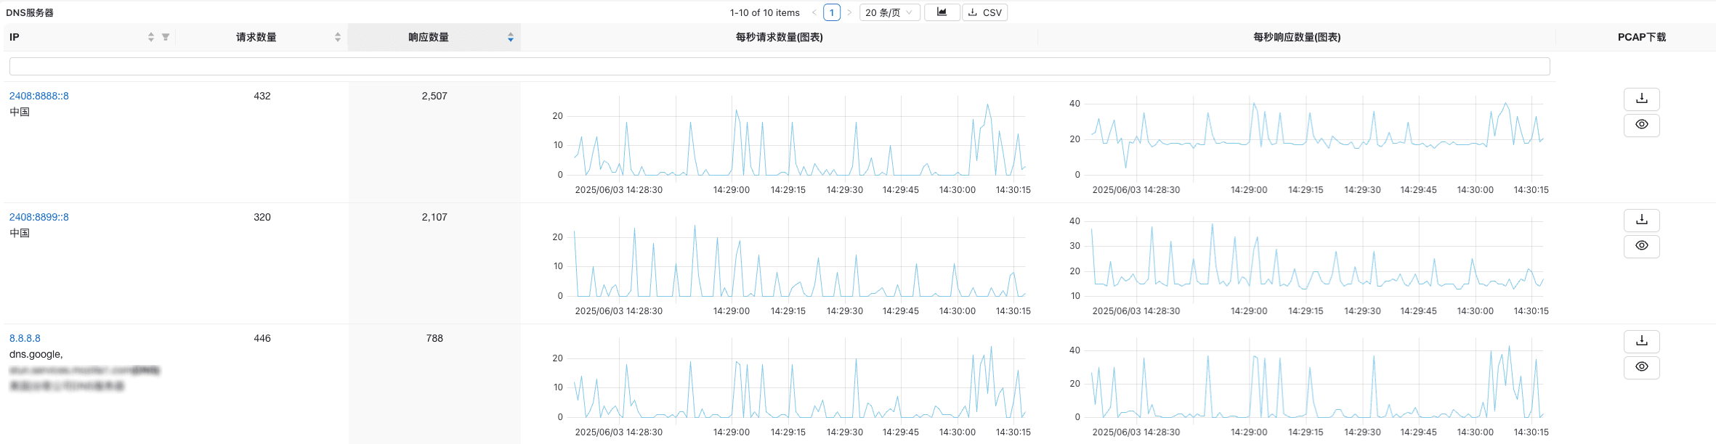This screenshot has height=444, width=1716.
Task: Open the chart view icon button
Action: (942, 12)
